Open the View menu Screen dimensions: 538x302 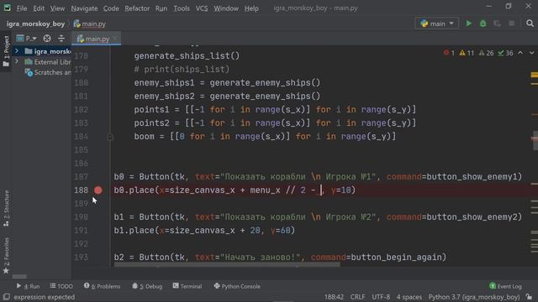57,8
